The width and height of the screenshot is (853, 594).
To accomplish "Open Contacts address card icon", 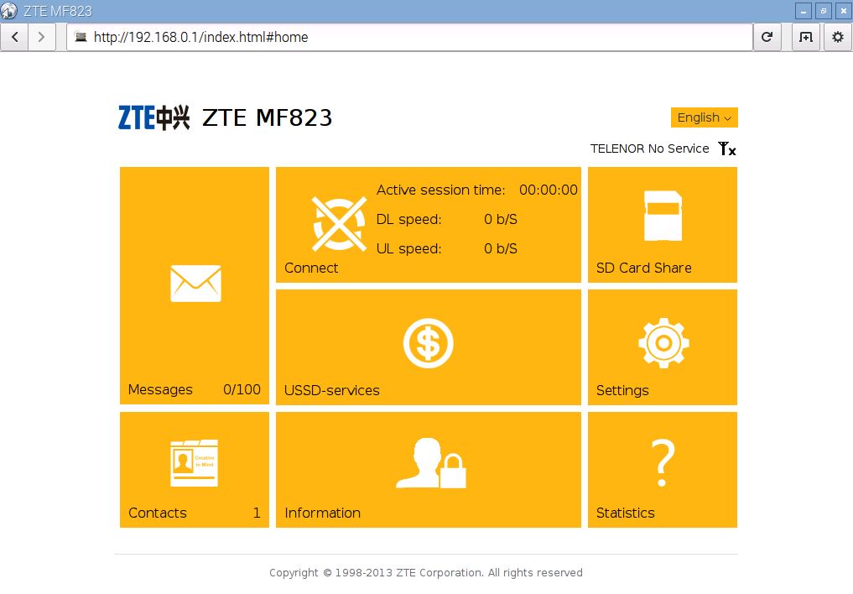I will [195, 463].
